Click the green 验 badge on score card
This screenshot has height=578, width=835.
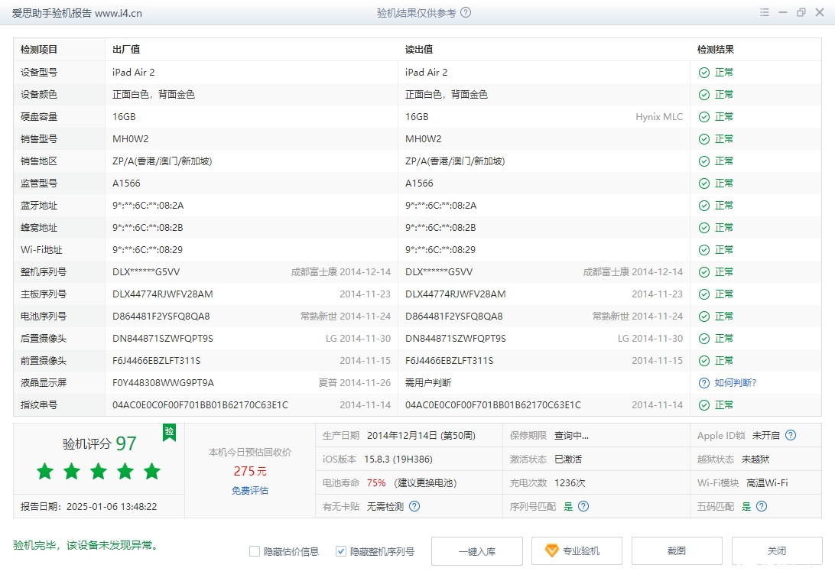click(x=169, y=432)
